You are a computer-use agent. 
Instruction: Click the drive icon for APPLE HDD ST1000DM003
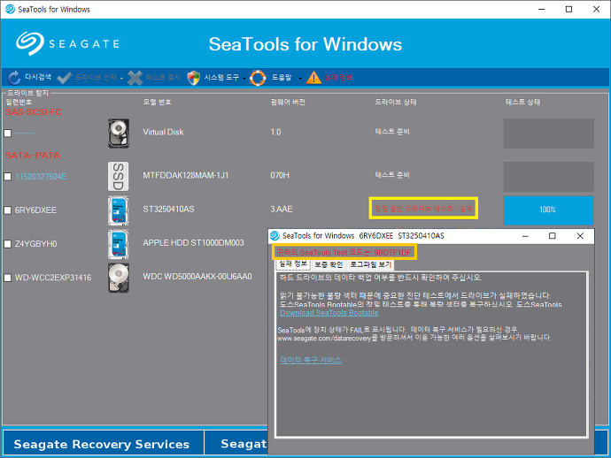pos(119,244)
